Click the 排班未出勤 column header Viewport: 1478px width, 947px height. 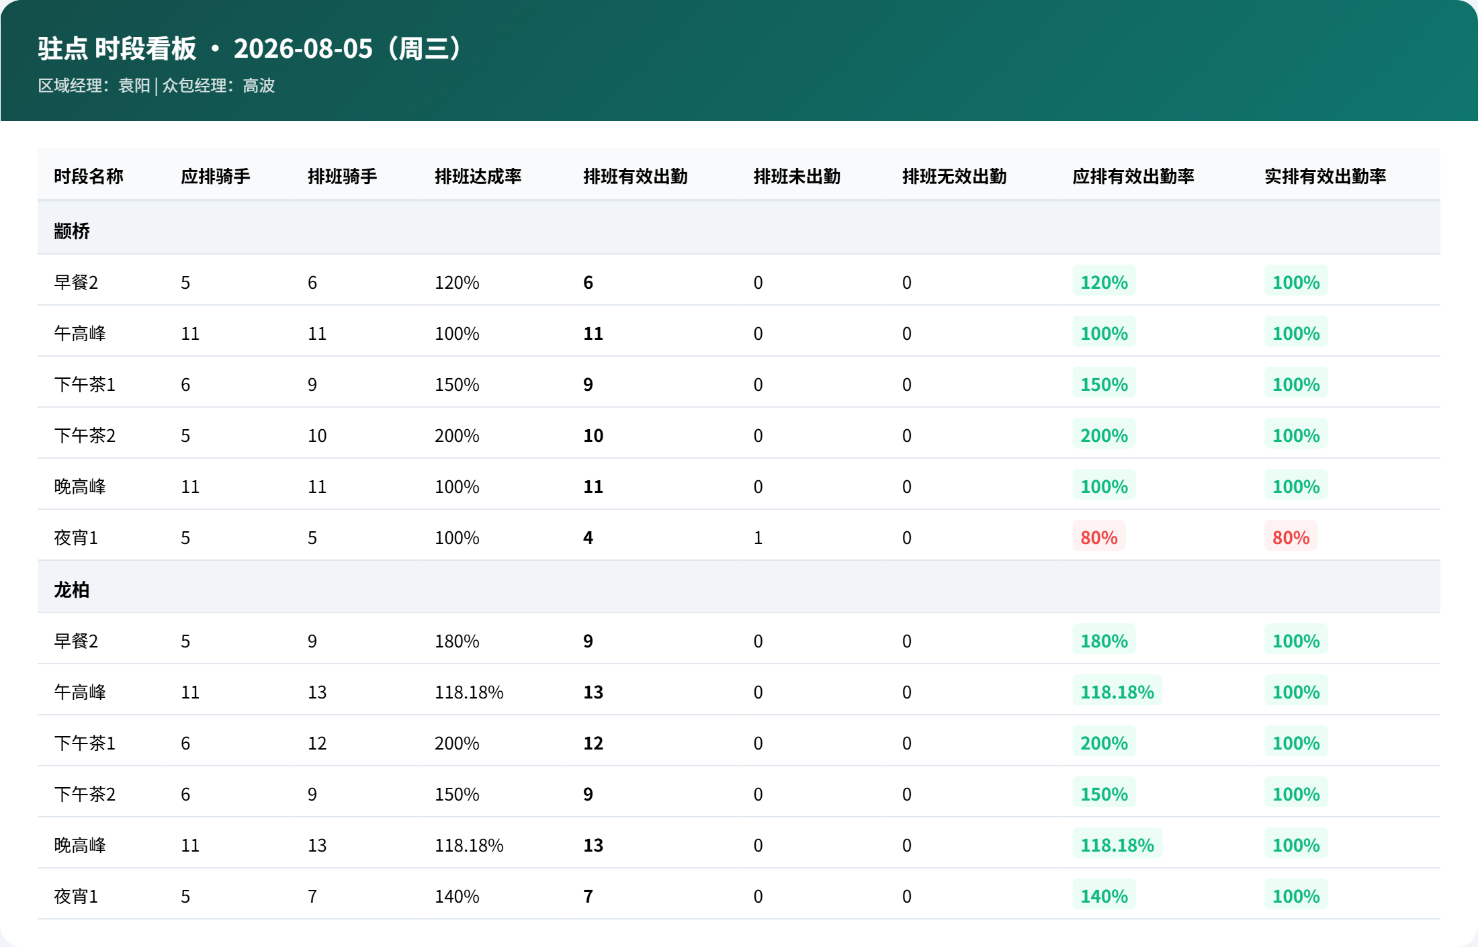point(797,176)
